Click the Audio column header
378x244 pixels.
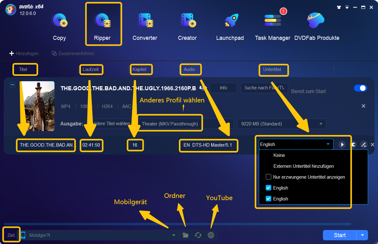189,69
